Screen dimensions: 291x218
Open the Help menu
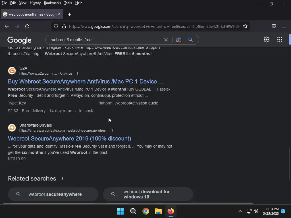[x=79, y=3]
